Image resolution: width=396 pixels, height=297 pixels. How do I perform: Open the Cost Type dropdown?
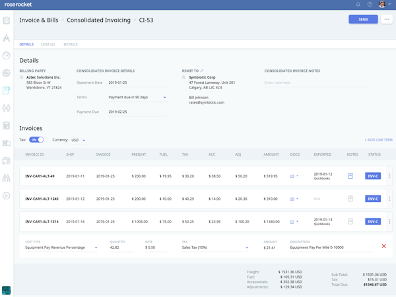(61, 247)
